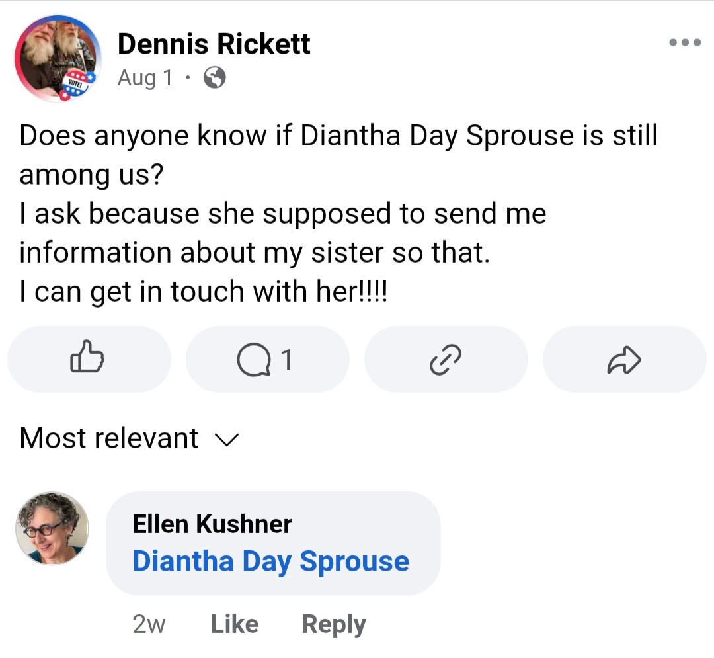Open Ellen Kushner's profile photo
This screenshot has height=658, width=714.
(x=52, y=528)
